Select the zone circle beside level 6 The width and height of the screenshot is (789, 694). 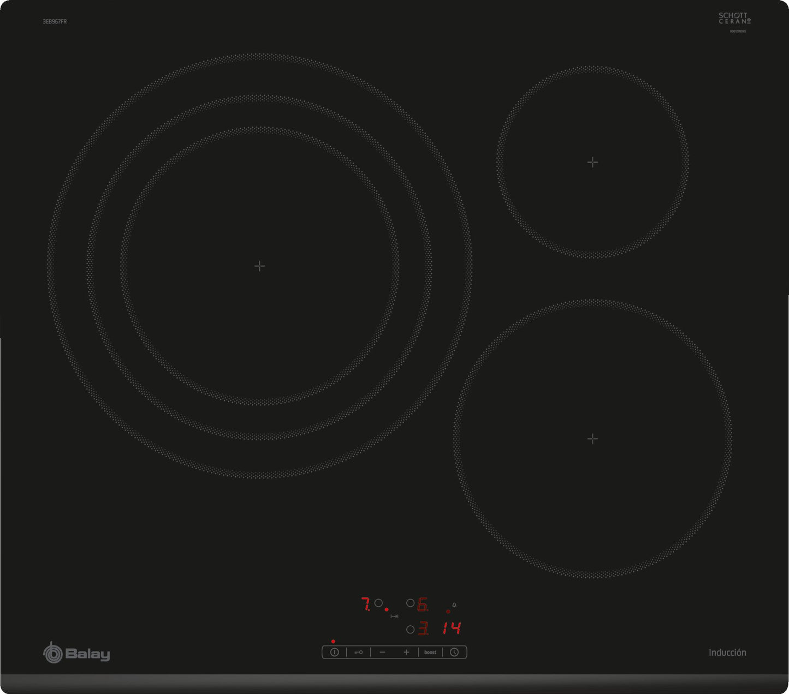[x=410, y=603]
